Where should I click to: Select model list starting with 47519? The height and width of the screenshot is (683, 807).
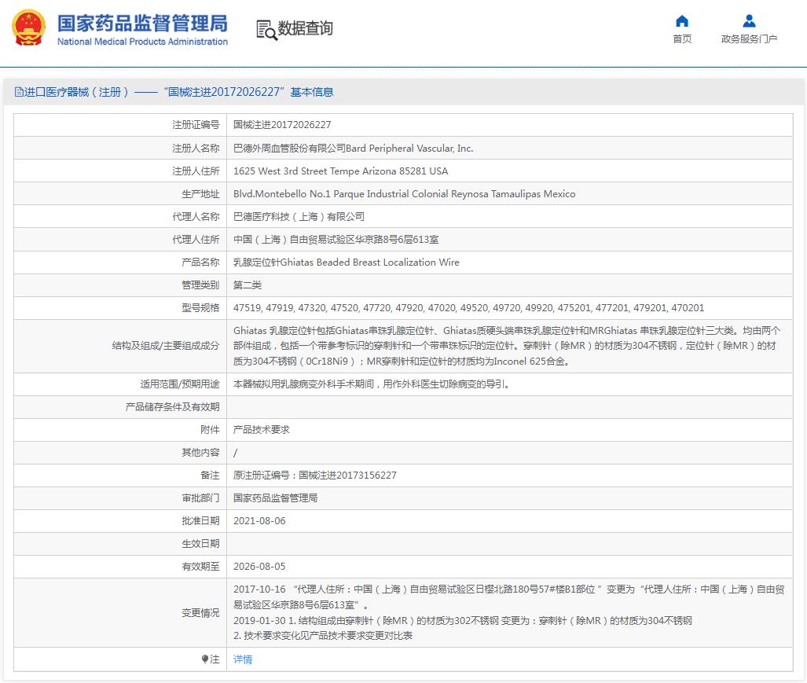click(x=468, y=308)
